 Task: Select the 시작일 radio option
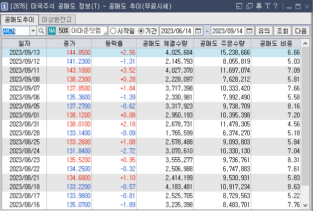click(123, 31)
